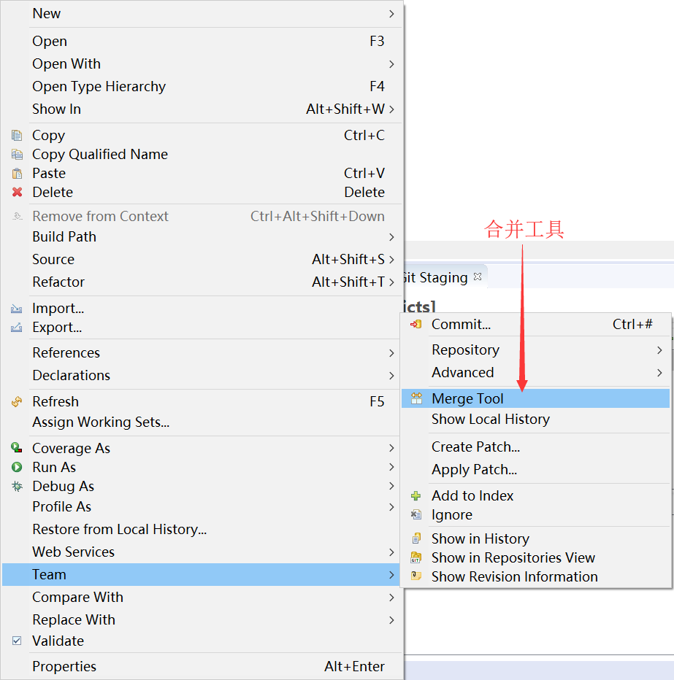Screen dimensions: 674x680
Task: Choose Replace With menu entry
Action: coord(201,619)
